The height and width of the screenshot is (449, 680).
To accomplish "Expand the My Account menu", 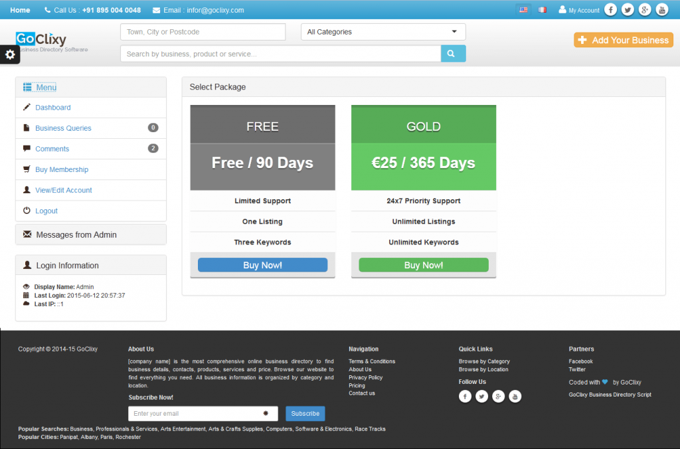I will click(x=579, y=10).
